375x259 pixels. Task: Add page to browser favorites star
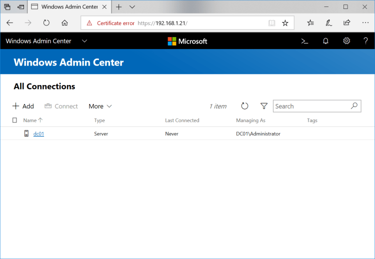pyautogui.click(x=285, y=23)
